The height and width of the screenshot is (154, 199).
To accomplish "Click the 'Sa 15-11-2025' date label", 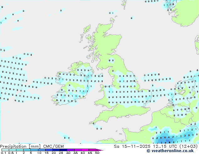I will [132, 146].
